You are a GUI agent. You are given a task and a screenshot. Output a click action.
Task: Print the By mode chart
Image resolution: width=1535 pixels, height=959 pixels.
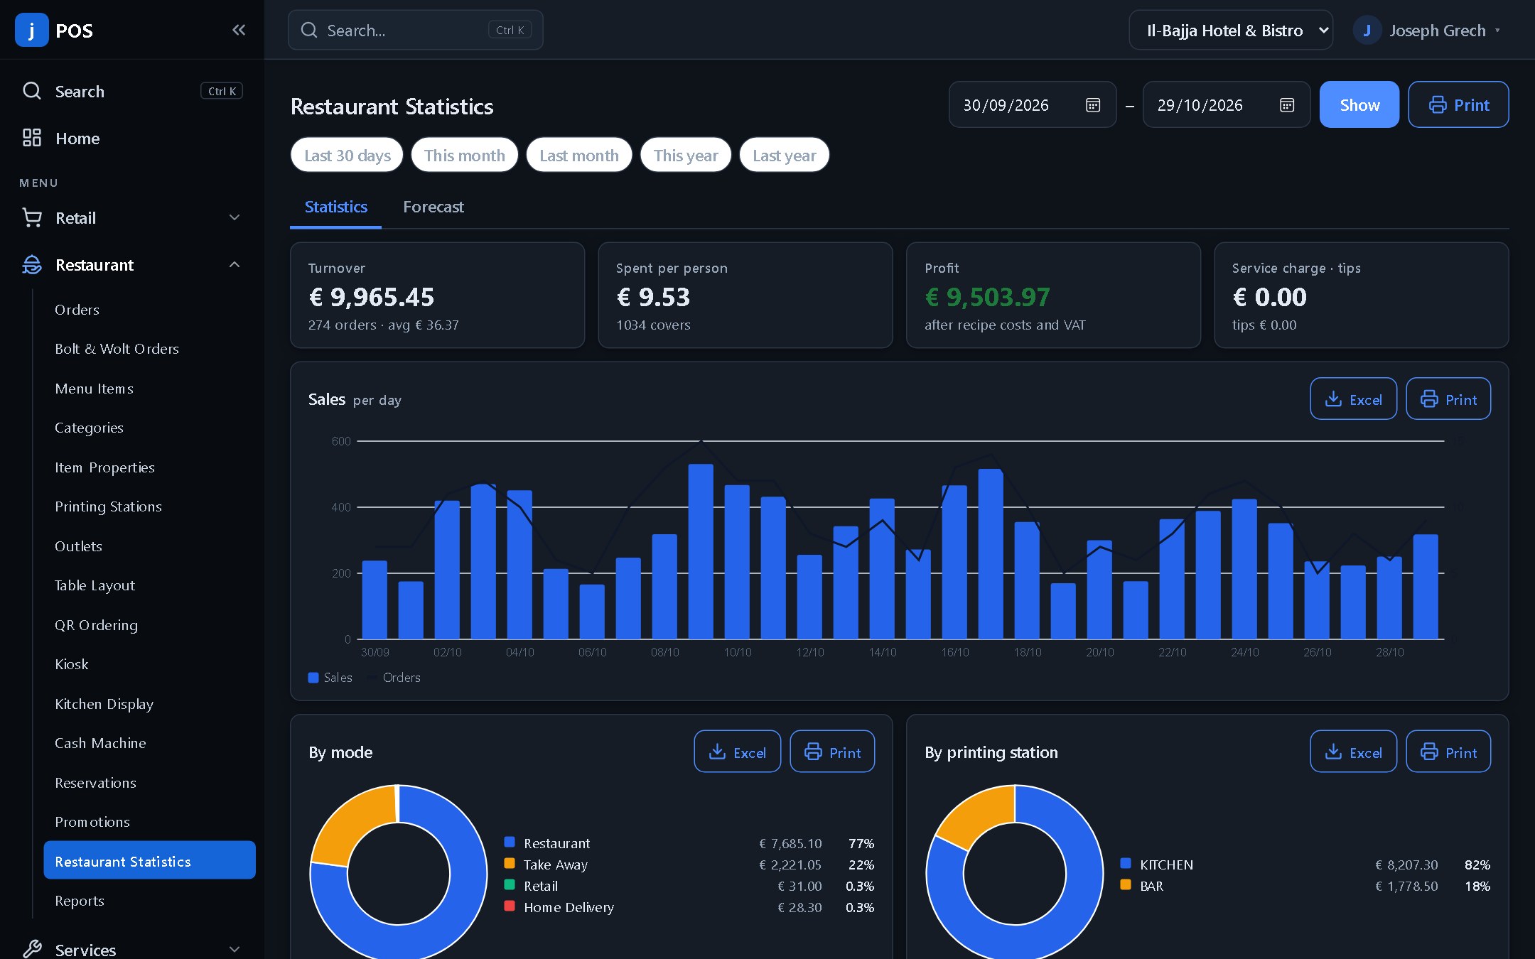(x=832, y=752)
